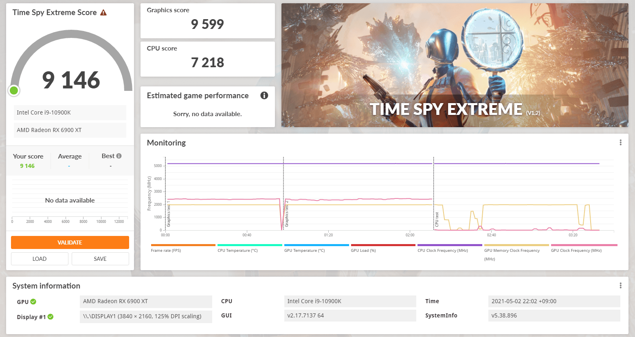635x337 pixels.
Task: Click the CPU value in System information
Action: tap(350, 302)
